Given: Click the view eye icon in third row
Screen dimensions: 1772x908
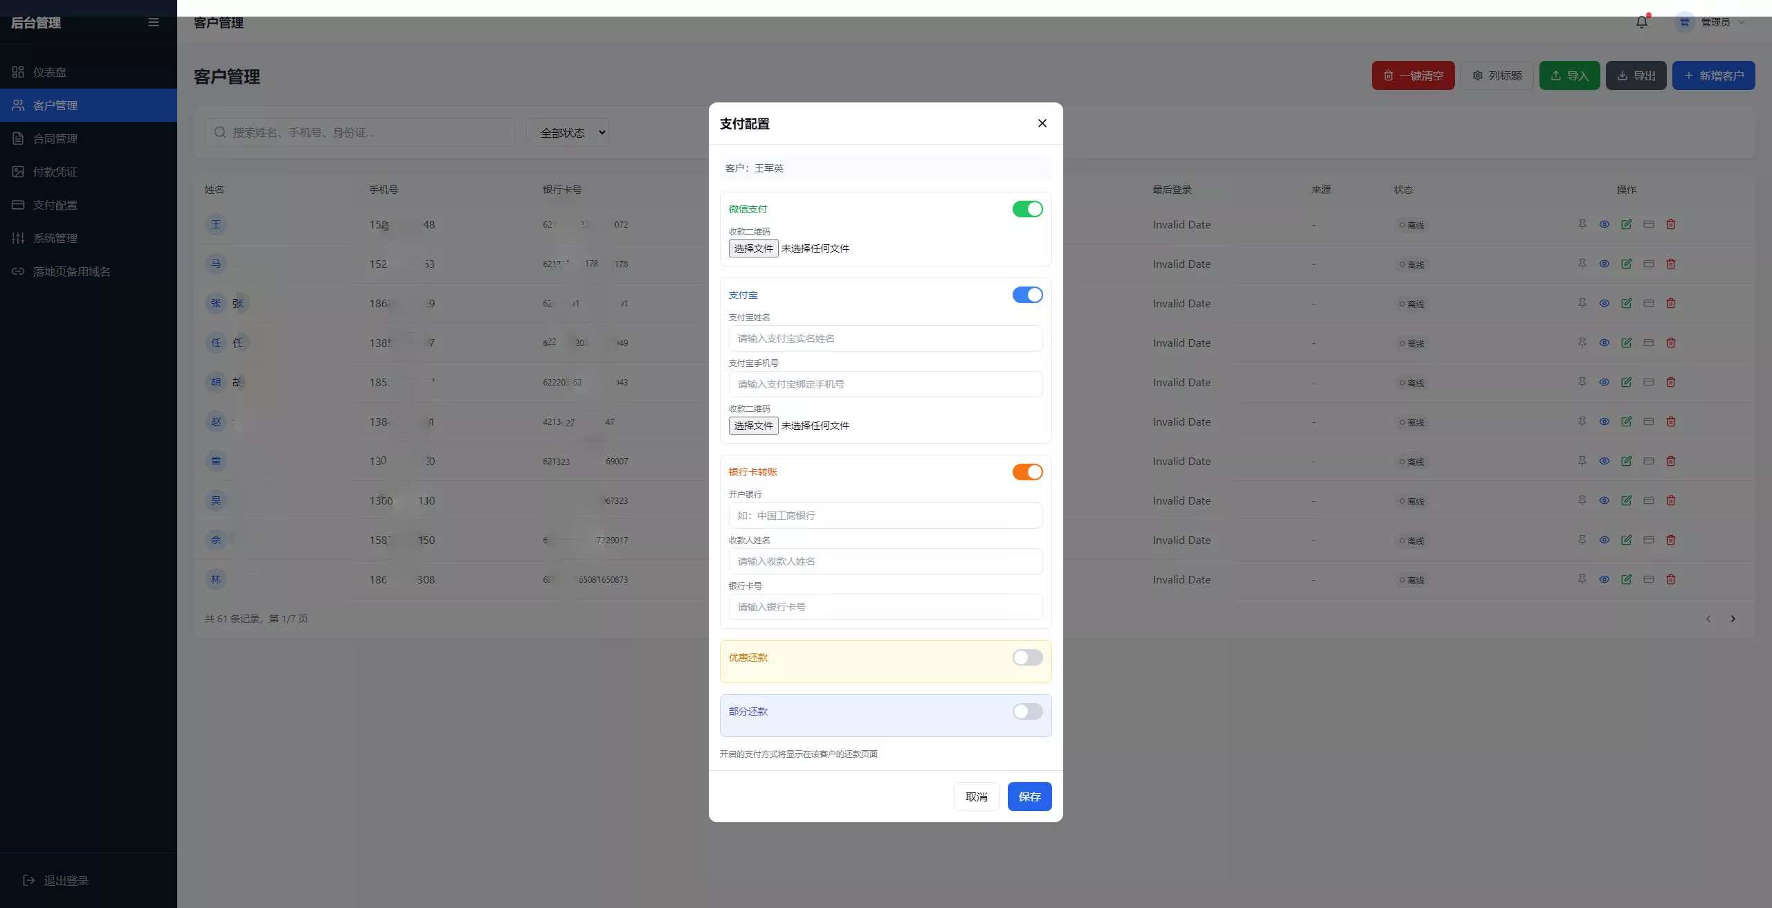Looking at the screenshot, I should click(1604, 303).
